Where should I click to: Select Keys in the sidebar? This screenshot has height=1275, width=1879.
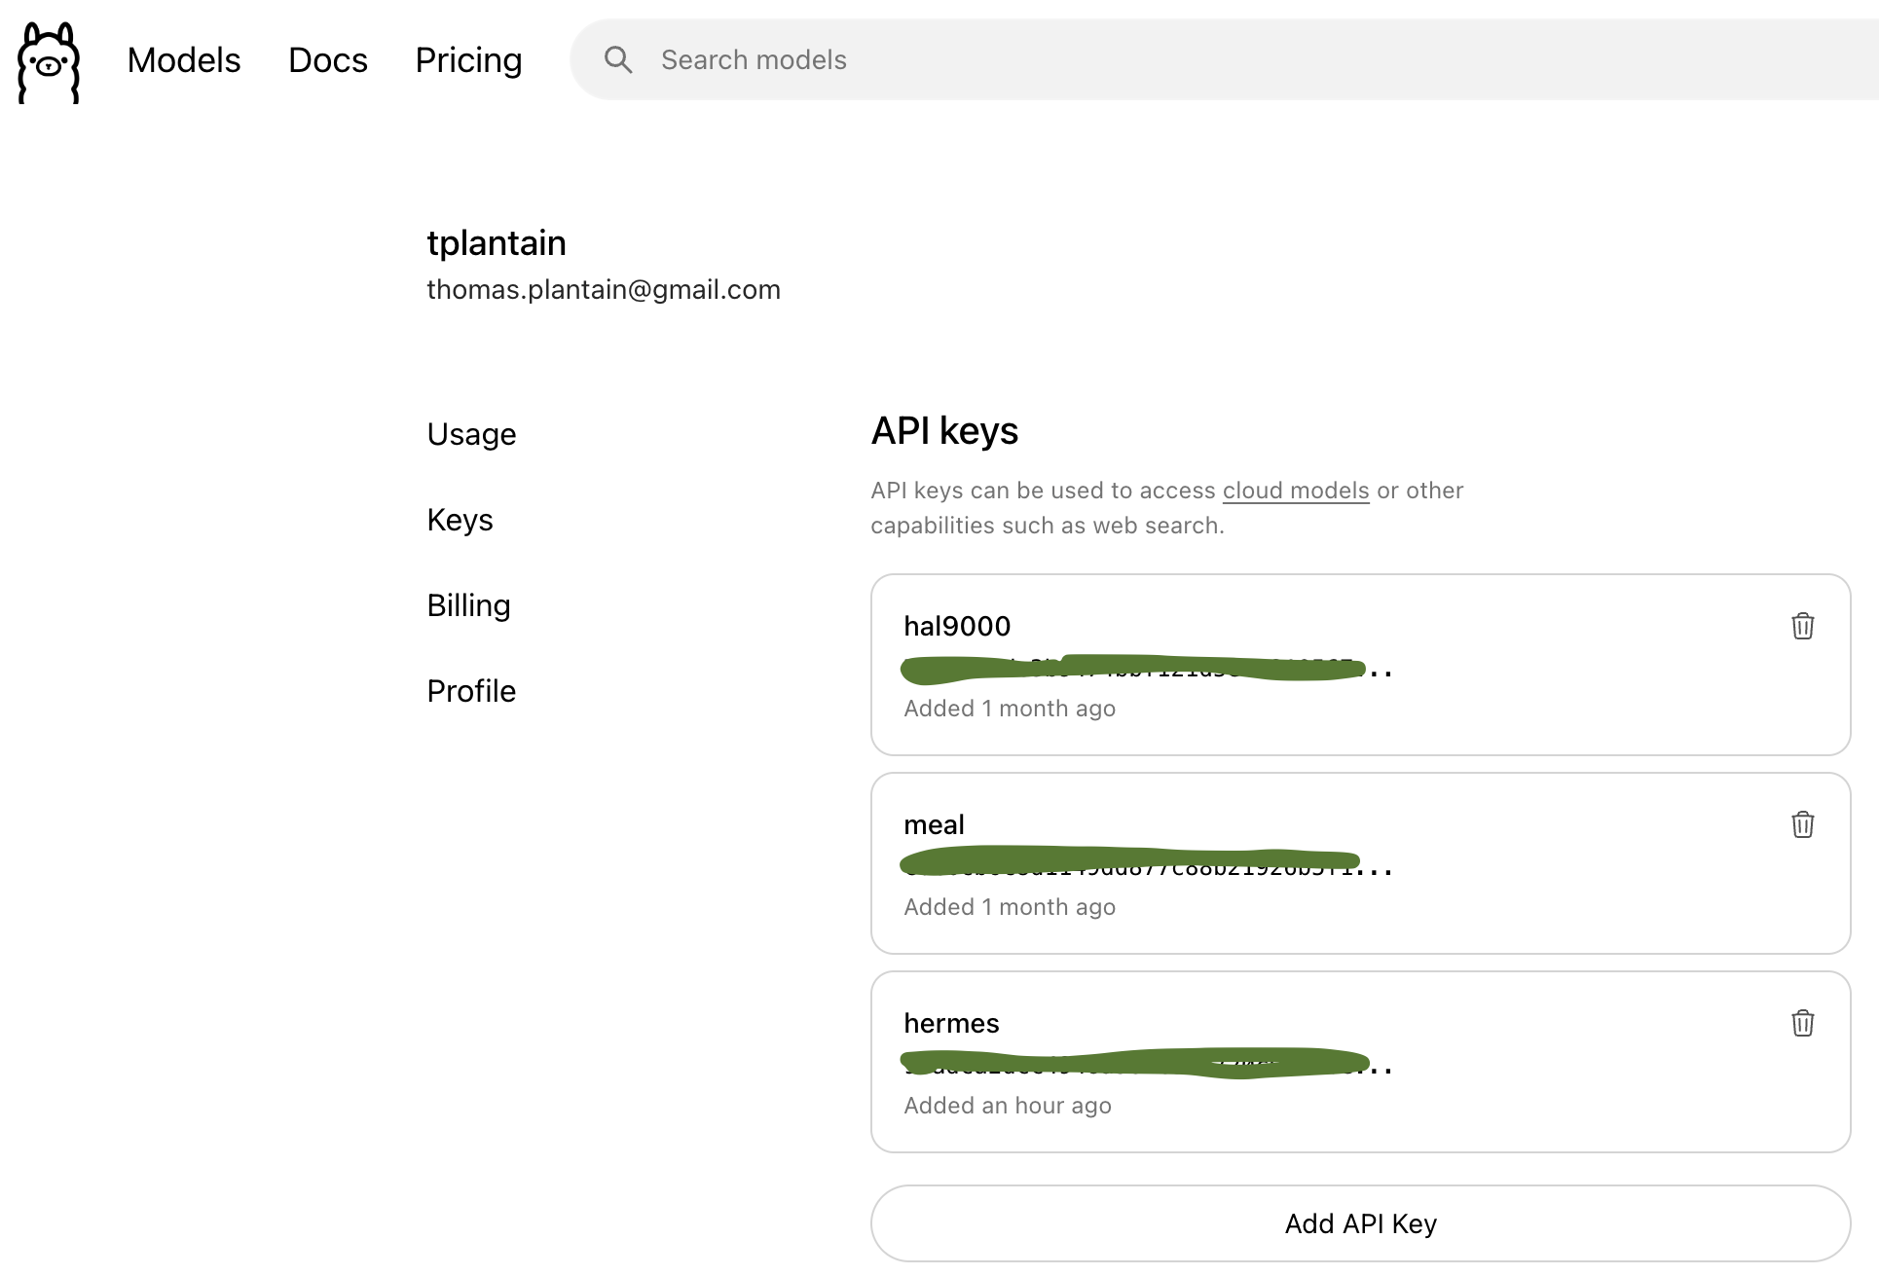pyautogui.click(x=460, y=520)
